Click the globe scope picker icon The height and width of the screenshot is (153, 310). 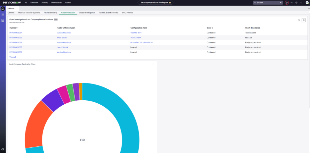point(287,3)
